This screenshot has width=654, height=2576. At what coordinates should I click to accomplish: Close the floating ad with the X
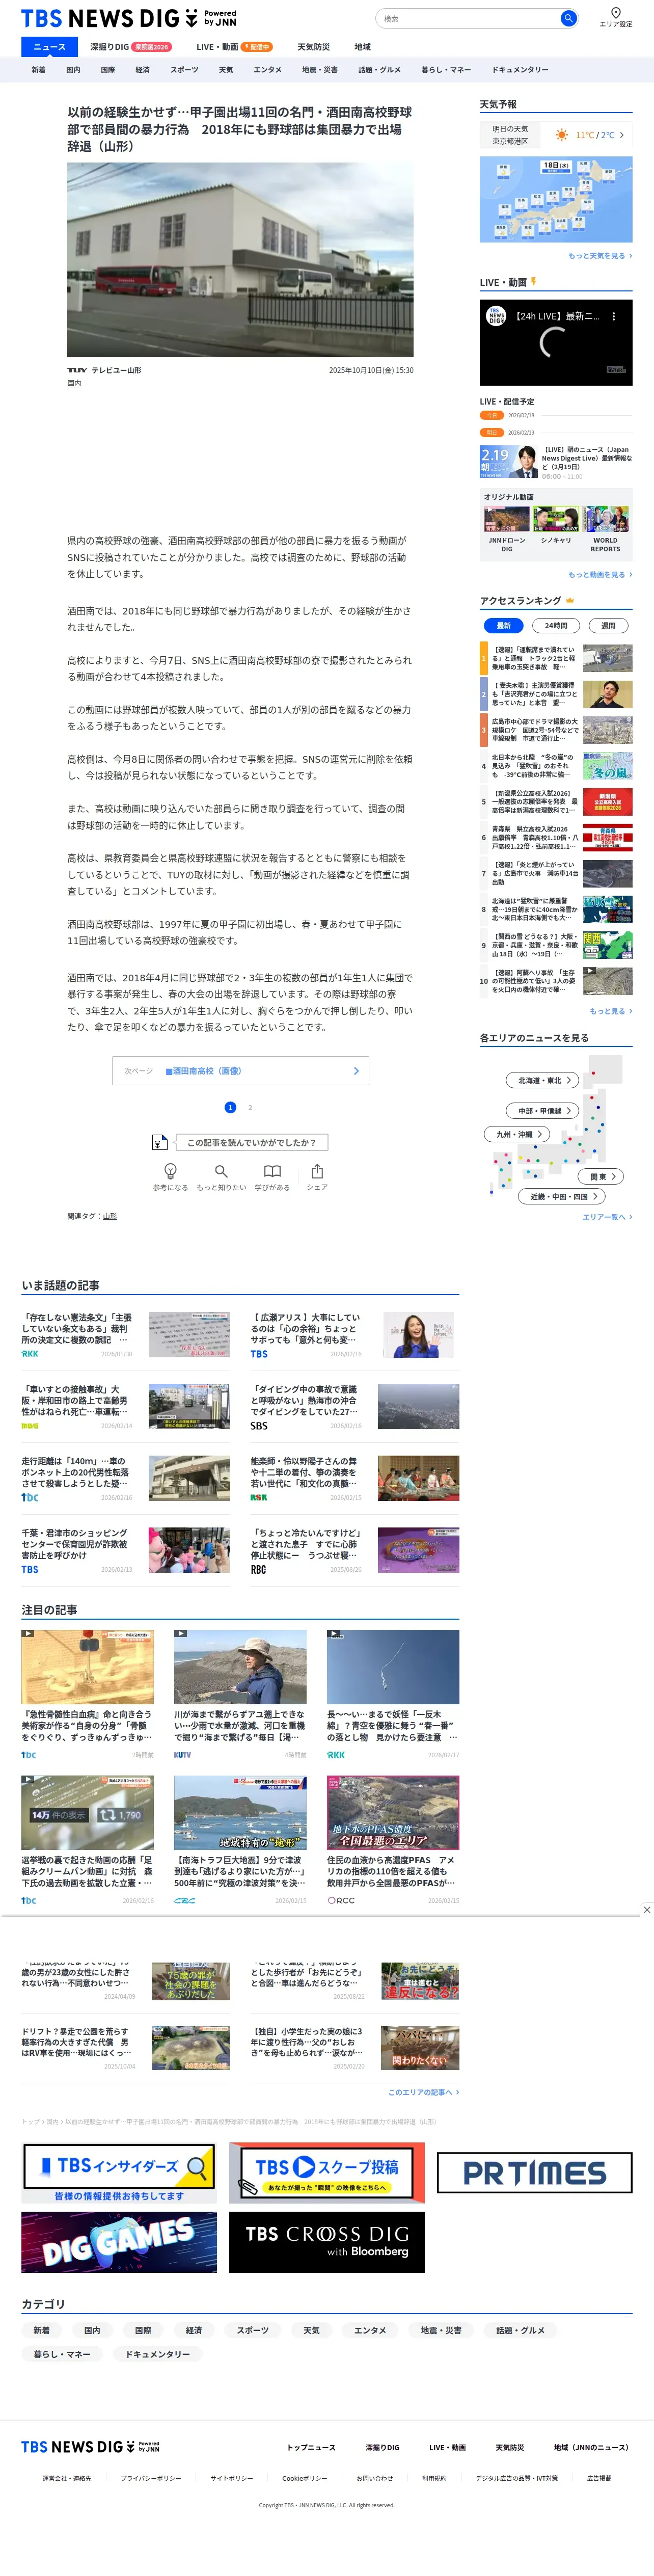click(647, 1909)
